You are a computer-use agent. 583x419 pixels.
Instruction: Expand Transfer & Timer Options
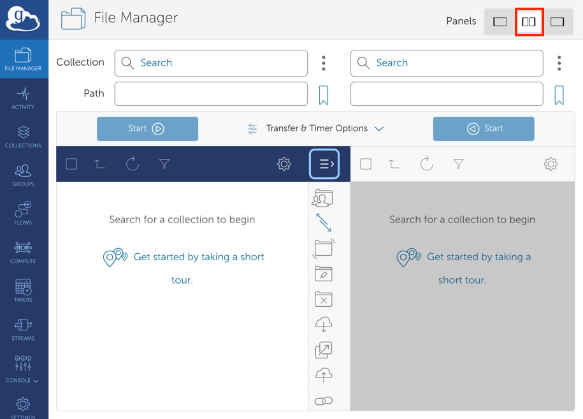(x=316, y=128)
